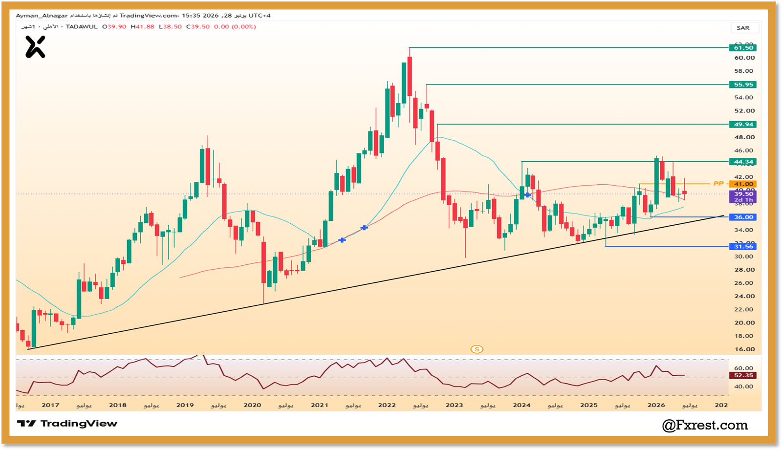Open the TradingView logo link
The width and height of the screenshot is (782, 450).
[67, 424]
